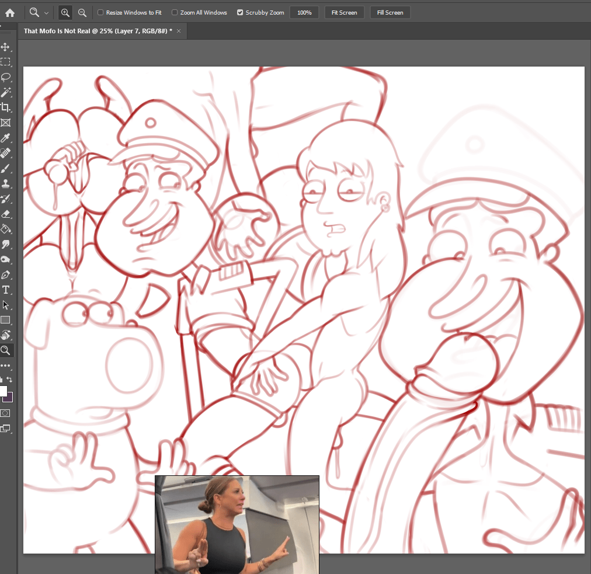Click the Zoom Out magnifier icon
Screen dimensions: 591x574
(x=82, y=12)
